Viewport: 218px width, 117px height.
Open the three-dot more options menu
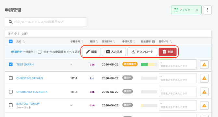click(x=207, y=10)
